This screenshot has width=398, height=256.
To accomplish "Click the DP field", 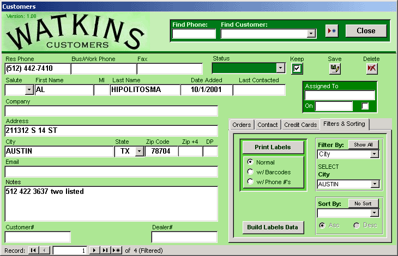I will point(210,151).
